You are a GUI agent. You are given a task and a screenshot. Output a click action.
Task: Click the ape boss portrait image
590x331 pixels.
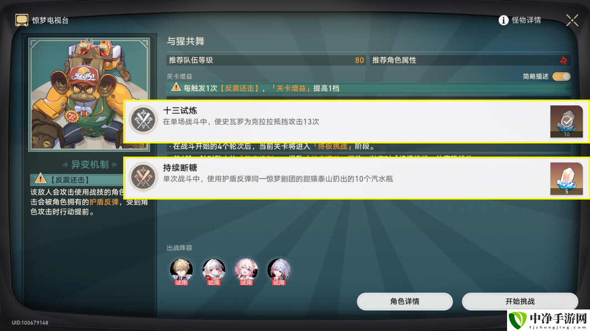(x=90, y=94)
